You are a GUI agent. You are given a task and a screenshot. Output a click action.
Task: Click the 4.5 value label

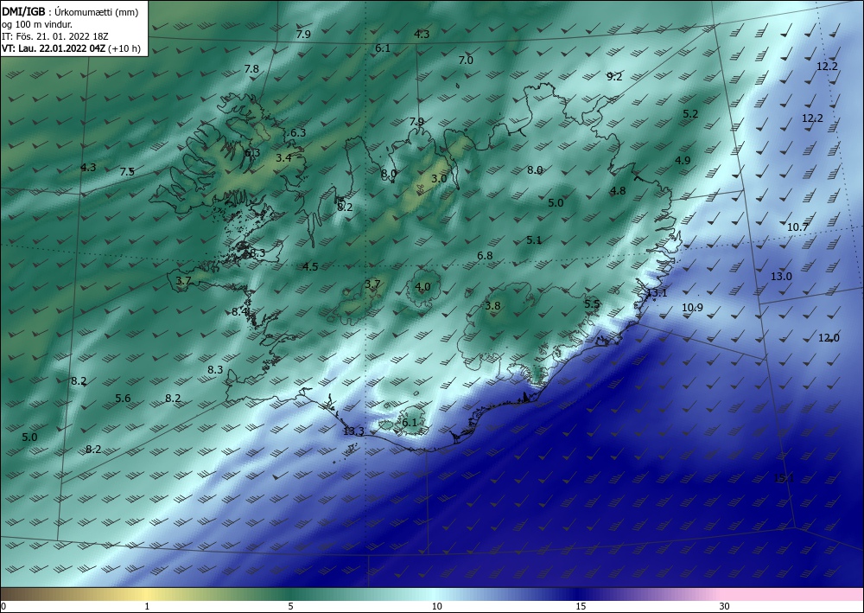(x=310, y=267)
